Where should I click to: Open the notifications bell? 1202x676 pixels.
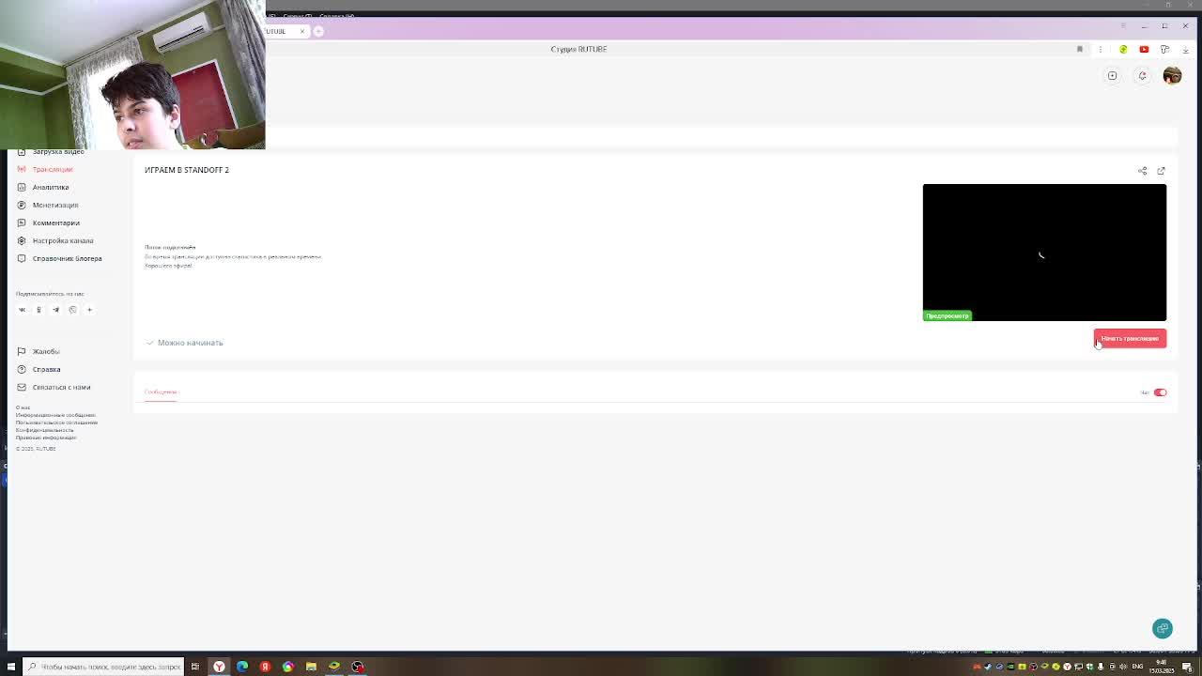(x=1142, y=76)
